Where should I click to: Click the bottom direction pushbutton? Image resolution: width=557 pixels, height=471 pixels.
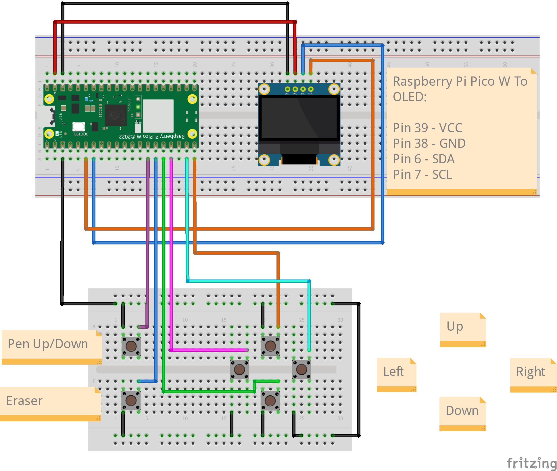(270, 401)
